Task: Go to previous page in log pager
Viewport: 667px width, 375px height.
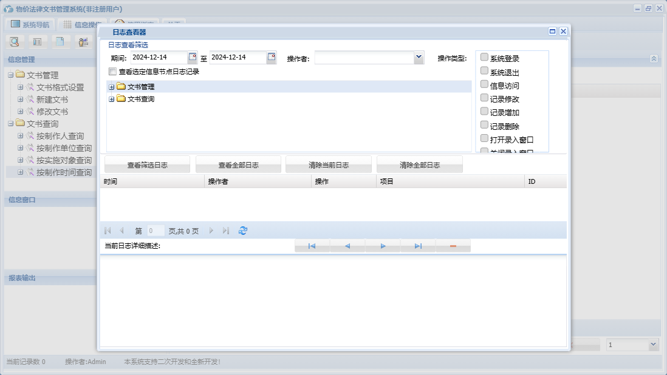Action: click(x=121, y=231)
